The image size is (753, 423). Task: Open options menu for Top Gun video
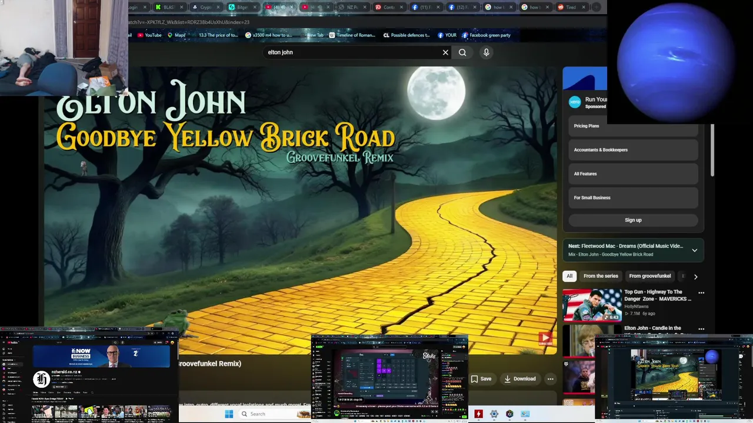coord(701,293)
